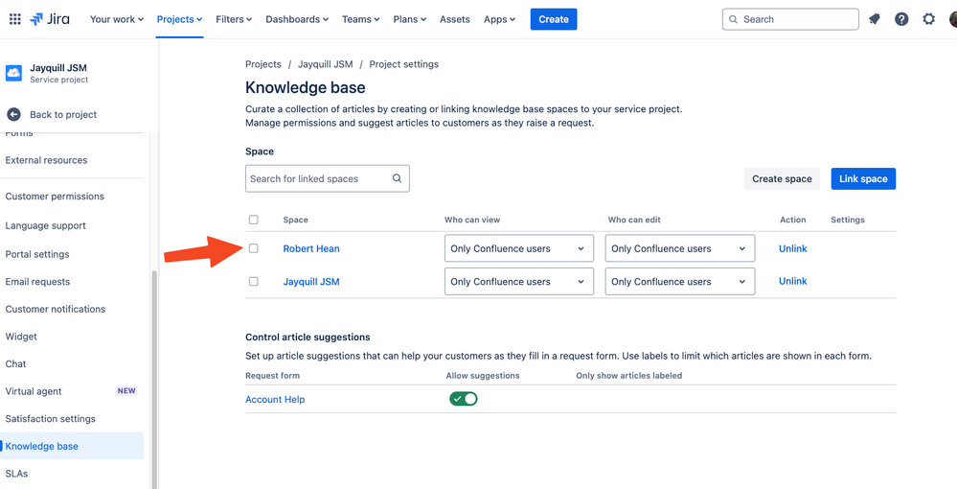Click the sidebar vertical scrollbar
The image size is (957, 489).
(153, 379)
